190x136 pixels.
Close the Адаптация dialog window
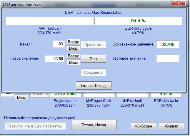click(x=178, y=3)
